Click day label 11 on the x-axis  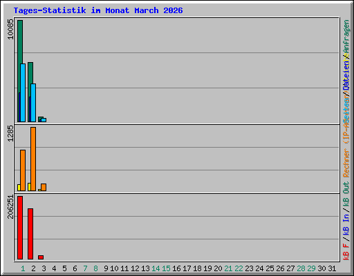coord(124,268)
